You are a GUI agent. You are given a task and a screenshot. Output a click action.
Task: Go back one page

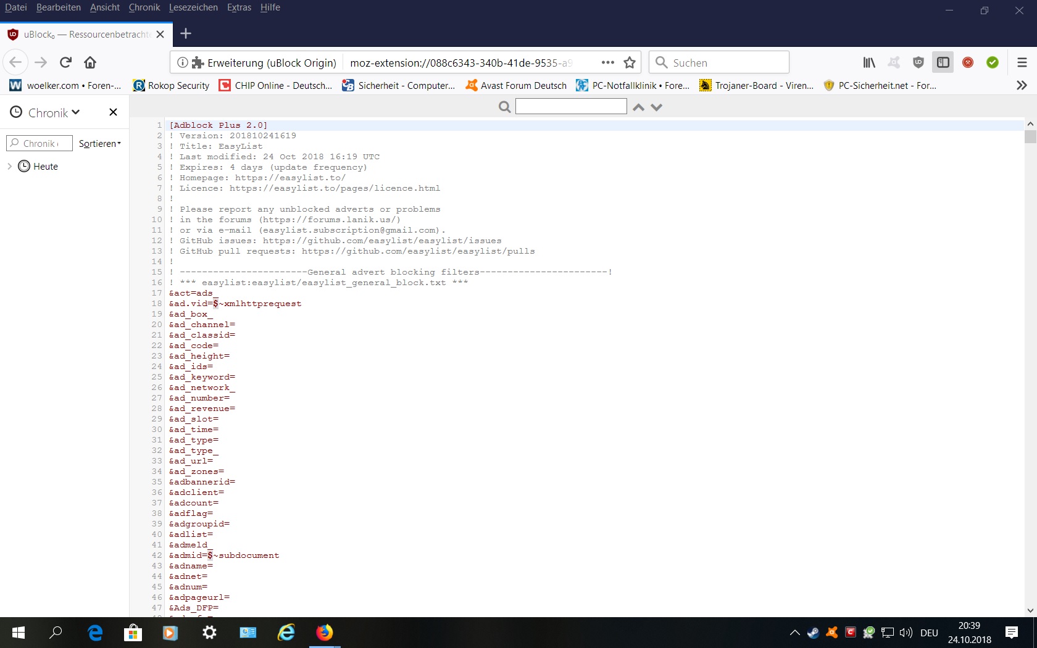pyautogui.click(x=15, y=62)
